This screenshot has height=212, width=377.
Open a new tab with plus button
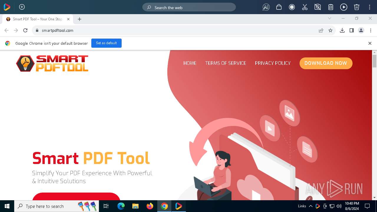pyautogui.click(x=80, y=19)
